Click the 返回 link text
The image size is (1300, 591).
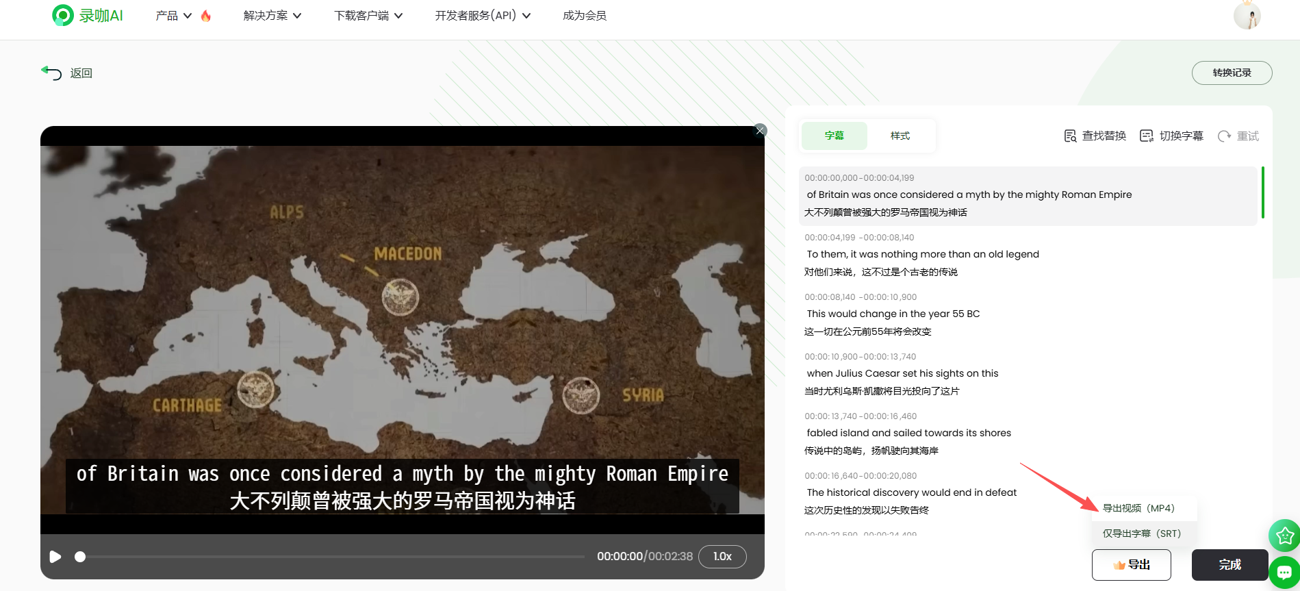point(81,73)
